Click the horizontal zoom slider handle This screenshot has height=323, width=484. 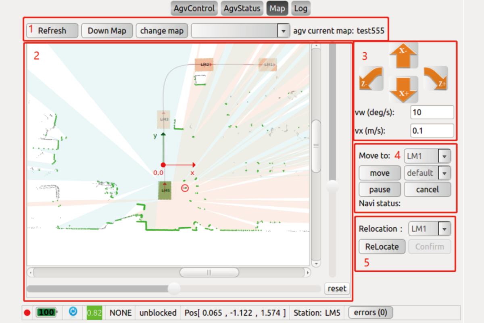tap(174, 288)
